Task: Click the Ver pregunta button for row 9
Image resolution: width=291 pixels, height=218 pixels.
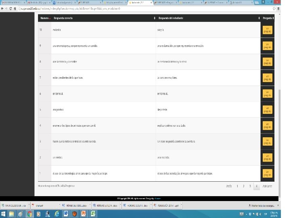Action: click(x=268, y=46)
